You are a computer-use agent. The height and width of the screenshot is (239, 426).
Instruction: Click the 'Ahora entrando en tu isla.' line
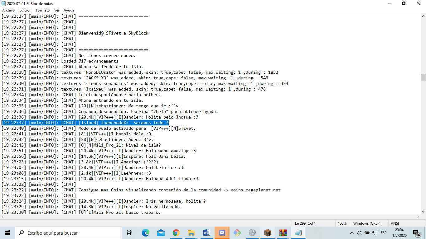72,100
